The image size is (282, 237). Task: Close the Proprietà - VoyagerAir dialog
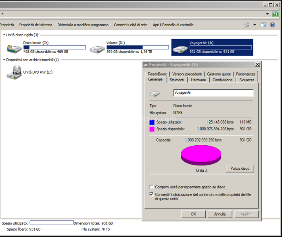point(257,64)
